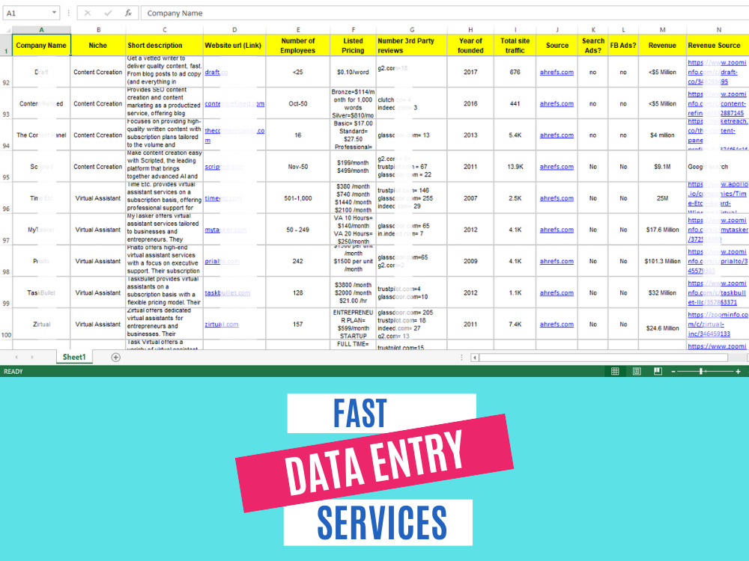Open the zirtual.com website link
Screen dimensions: 749x561
[x=222, y=325]
